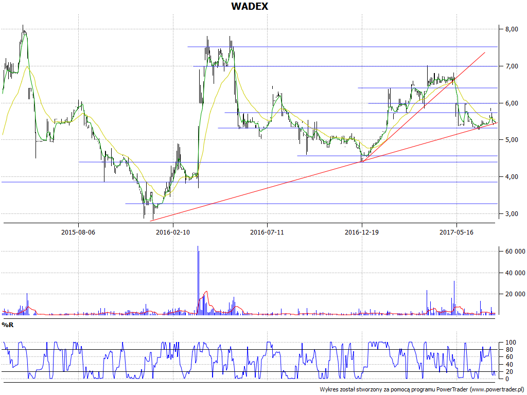Click the 5,00 price axis label
This screenshot has height=395, width=527.
point(512,140)
